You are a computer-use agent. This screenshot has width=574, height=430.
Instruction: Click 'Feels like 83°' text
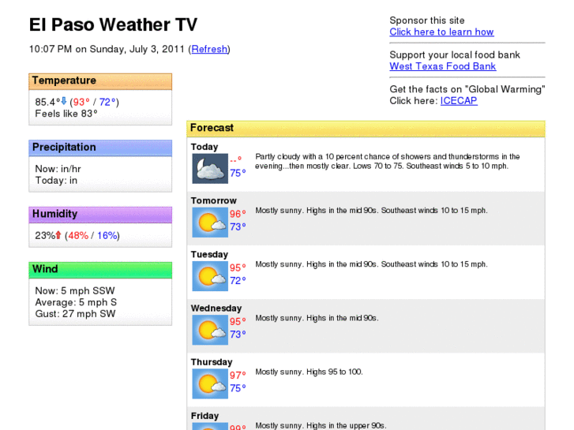coord(66,114)
